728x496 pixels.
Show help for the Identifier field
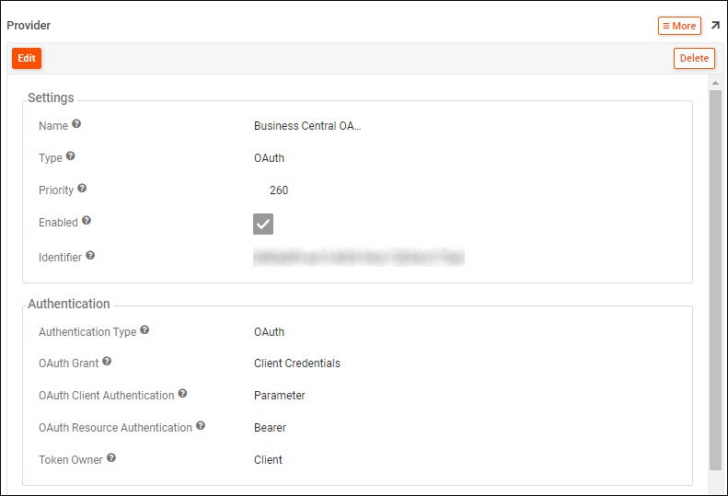tap(90, 256)
